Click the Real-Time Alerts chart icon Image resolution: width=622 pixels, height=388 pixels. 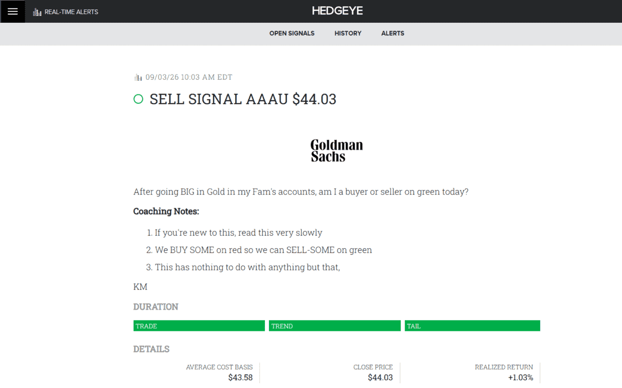(x=37, y=12)
